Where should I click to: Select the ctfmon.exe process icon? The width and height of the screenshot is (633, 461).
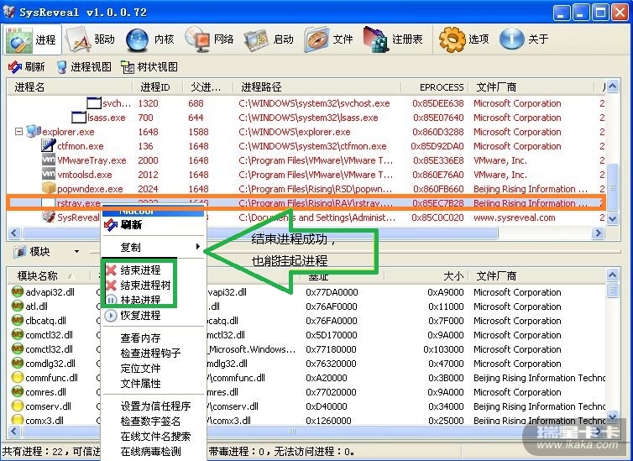pyautogui.click(x=49, y=146)
